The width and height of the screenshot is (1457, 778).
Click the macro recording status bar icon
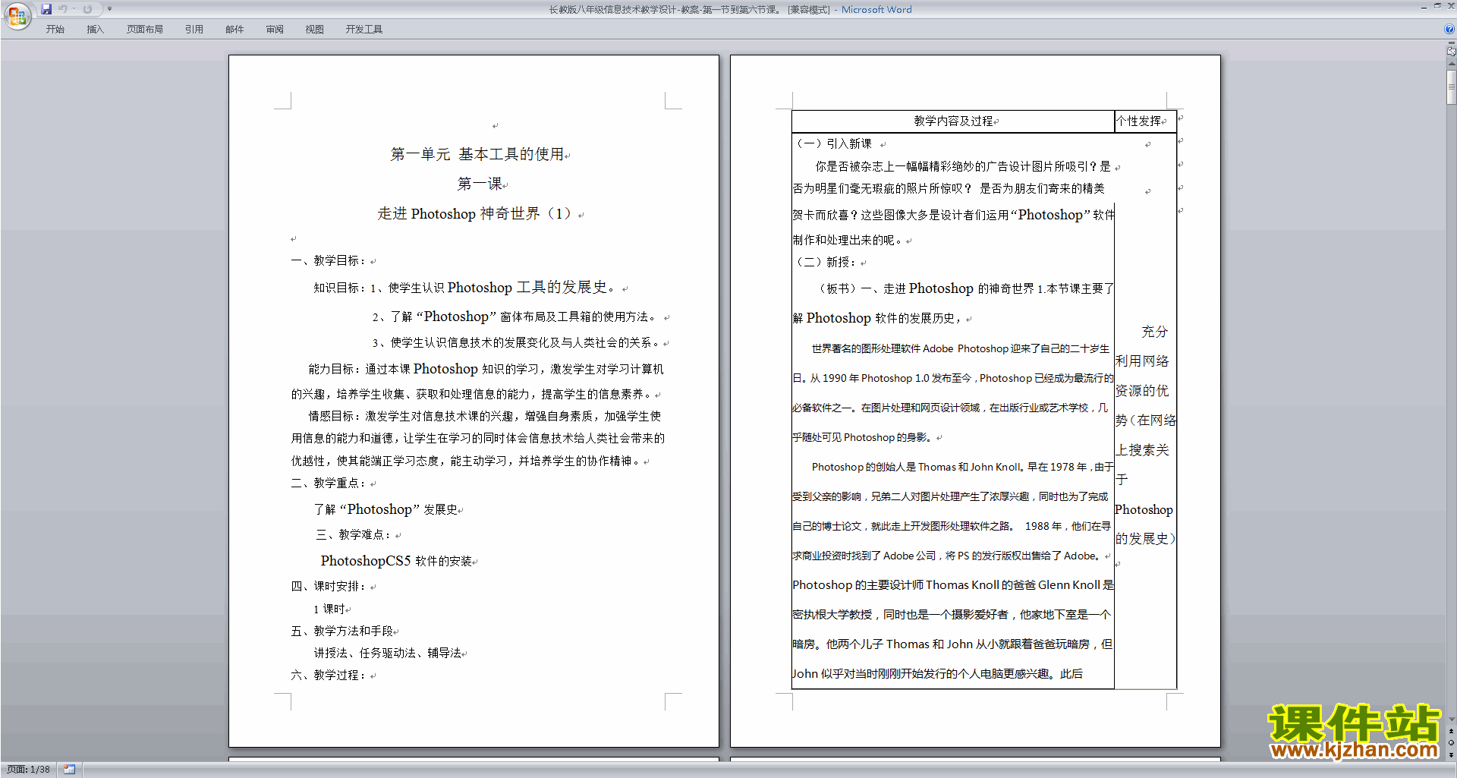(x=69, y=770)
